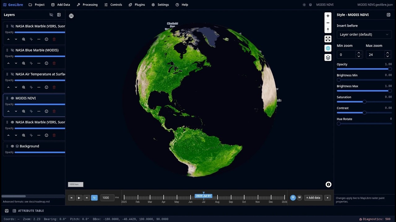Hide the Background layer

(x=12, y=146)
